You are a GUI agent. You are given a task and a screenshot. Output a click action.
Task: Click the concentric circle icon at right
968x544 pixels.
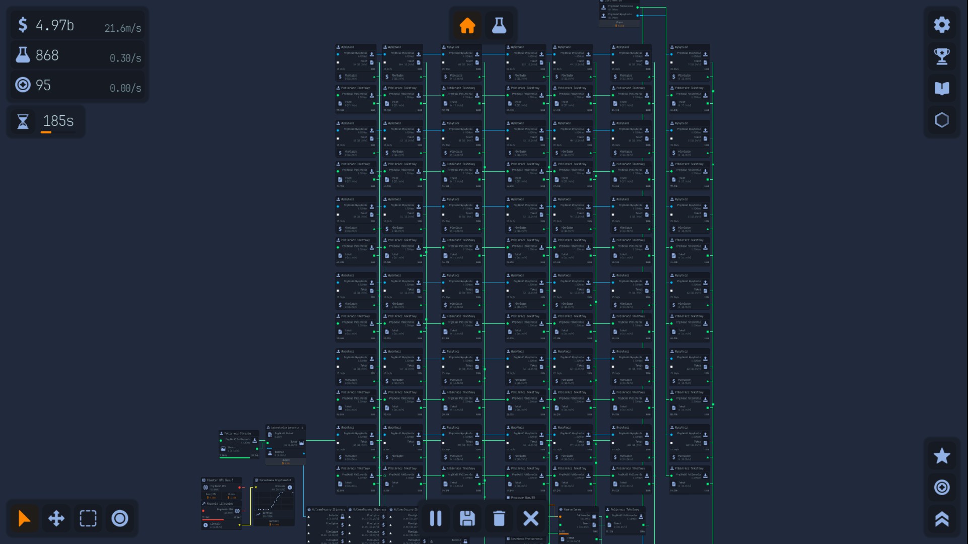click(x=941, y=487)
